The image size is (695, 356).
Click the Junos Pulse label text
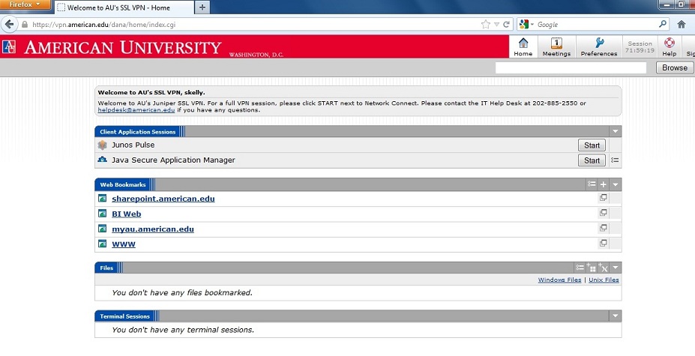pyautogui.click(x=133, y=145)
